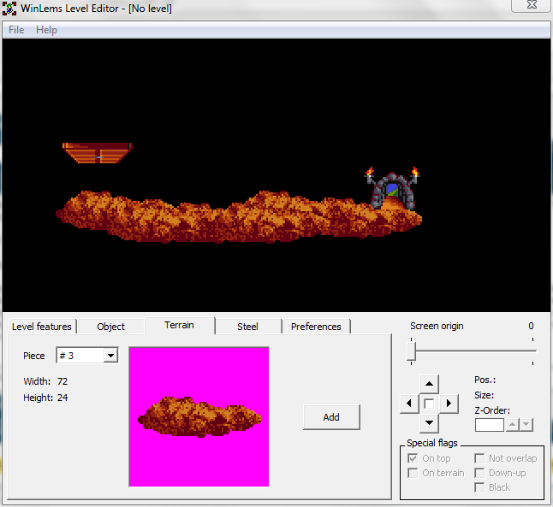Select the stone exit gate with torches
This screenshot has height=507, width=553.
pos(392,188)
